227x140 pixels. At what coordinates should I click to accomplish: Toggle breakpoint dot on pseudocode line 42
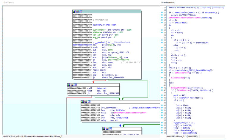(162, 88)
